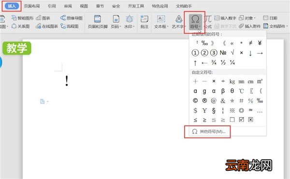Viewport: 290px width, 179px height.
Task: Insert a smart graphic (智能图形)
Action: (x=22, y=18)
